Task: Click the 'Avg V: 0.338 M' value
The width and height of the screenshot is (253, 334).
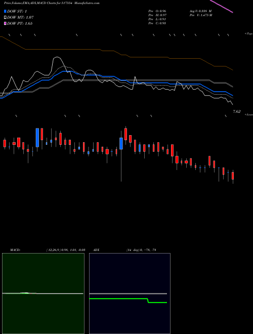Action: tap(200, 11)
